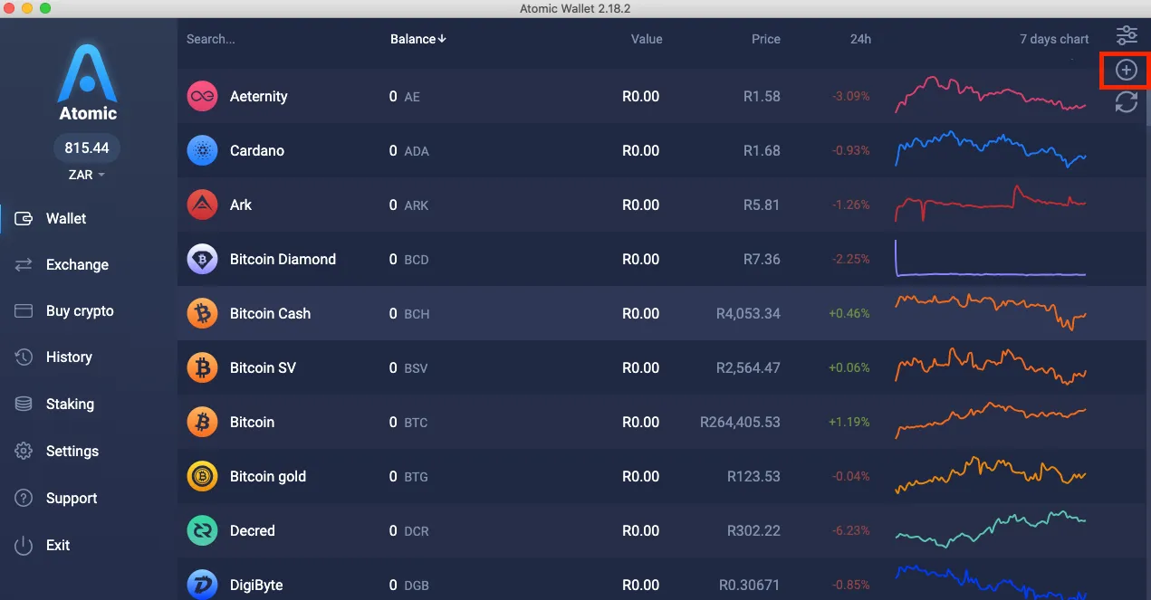Click the 0 BCD balance cell

[408, 259]
